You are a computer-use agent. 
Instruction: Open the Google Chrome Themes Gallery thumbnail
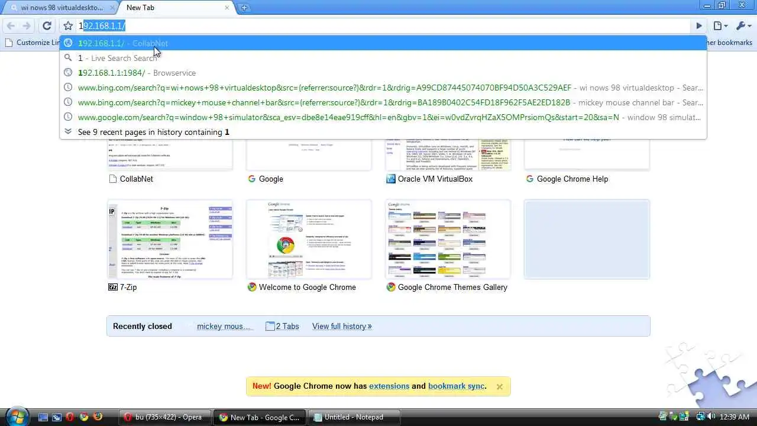[448, 239]
